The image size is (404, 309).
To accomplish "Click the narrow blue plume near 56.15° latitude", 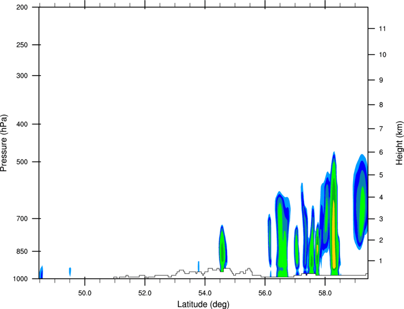I will tap(269, 240).
